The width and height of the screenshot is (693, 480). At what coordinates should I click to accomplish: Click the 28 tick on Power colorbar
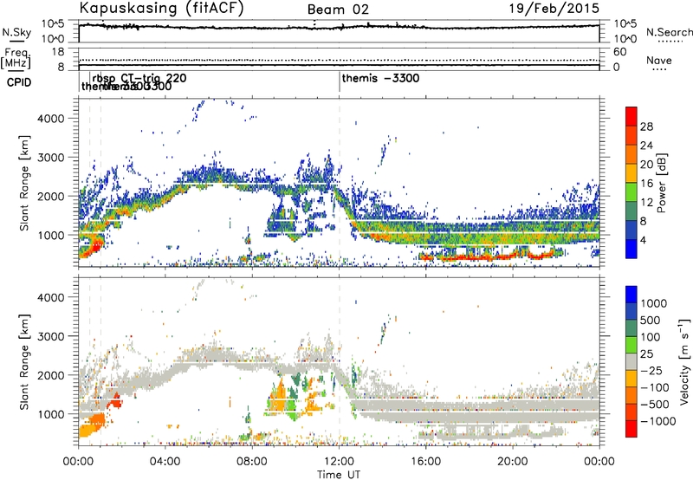click(646, 126)
